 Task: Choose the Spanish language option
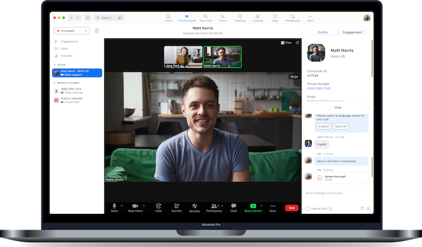[x=341, y=126]
